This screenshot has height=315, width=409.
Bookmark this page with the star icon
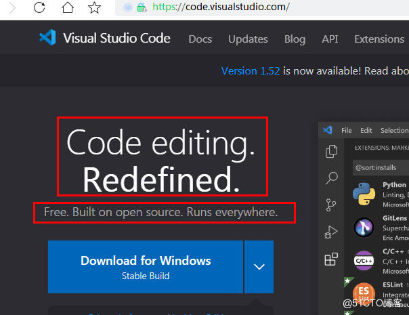[x=94, y=8]
